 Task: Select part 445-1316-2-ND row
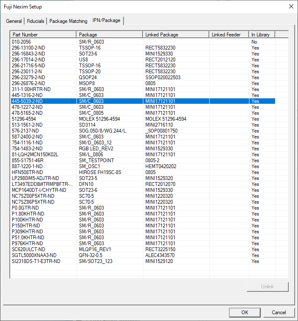pos(143,95)
